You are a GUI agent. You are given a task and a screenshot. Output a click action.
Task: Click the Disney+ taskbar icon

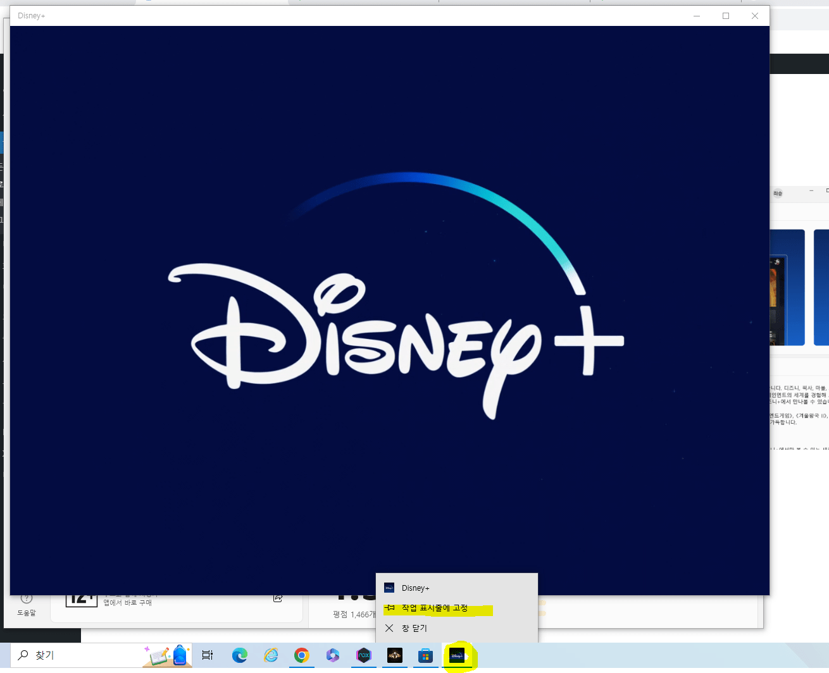point(457,656)
